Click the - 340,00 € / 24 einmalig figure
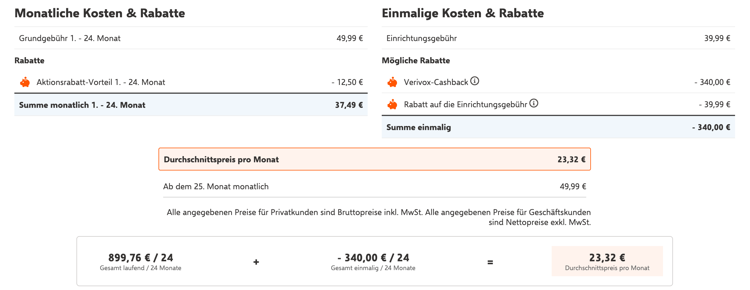 [373, 258]
